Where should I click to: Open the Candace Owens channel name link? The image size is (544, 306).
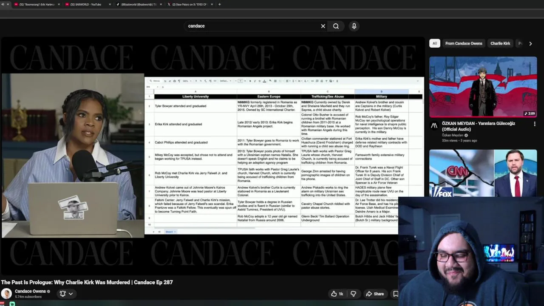[30, 292]
